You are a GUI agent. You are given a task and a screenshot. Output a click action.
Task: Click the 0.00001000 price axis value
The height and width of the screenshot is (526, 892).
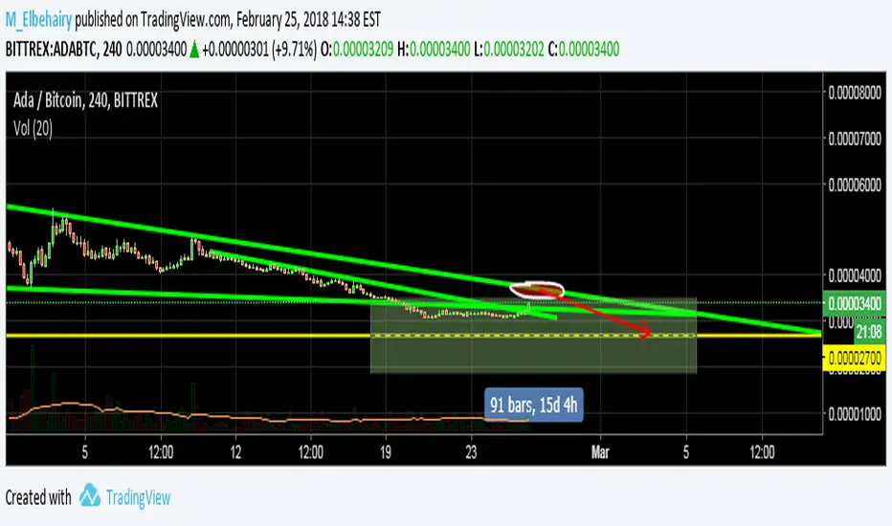[855, 413]
